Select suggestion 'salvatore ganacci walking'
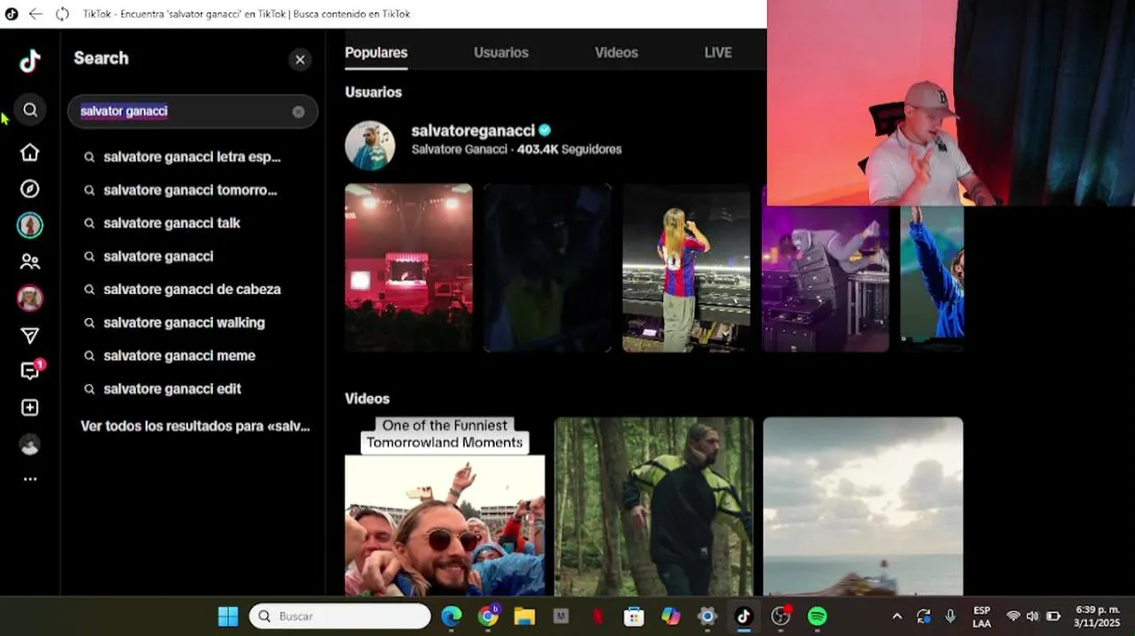The height and width of the screenshot is (636, 1135). pos(184,322)
